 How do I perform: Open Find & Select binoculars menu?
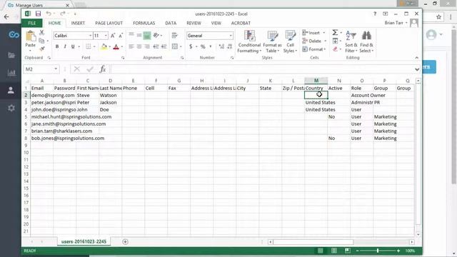pos(366,41)
